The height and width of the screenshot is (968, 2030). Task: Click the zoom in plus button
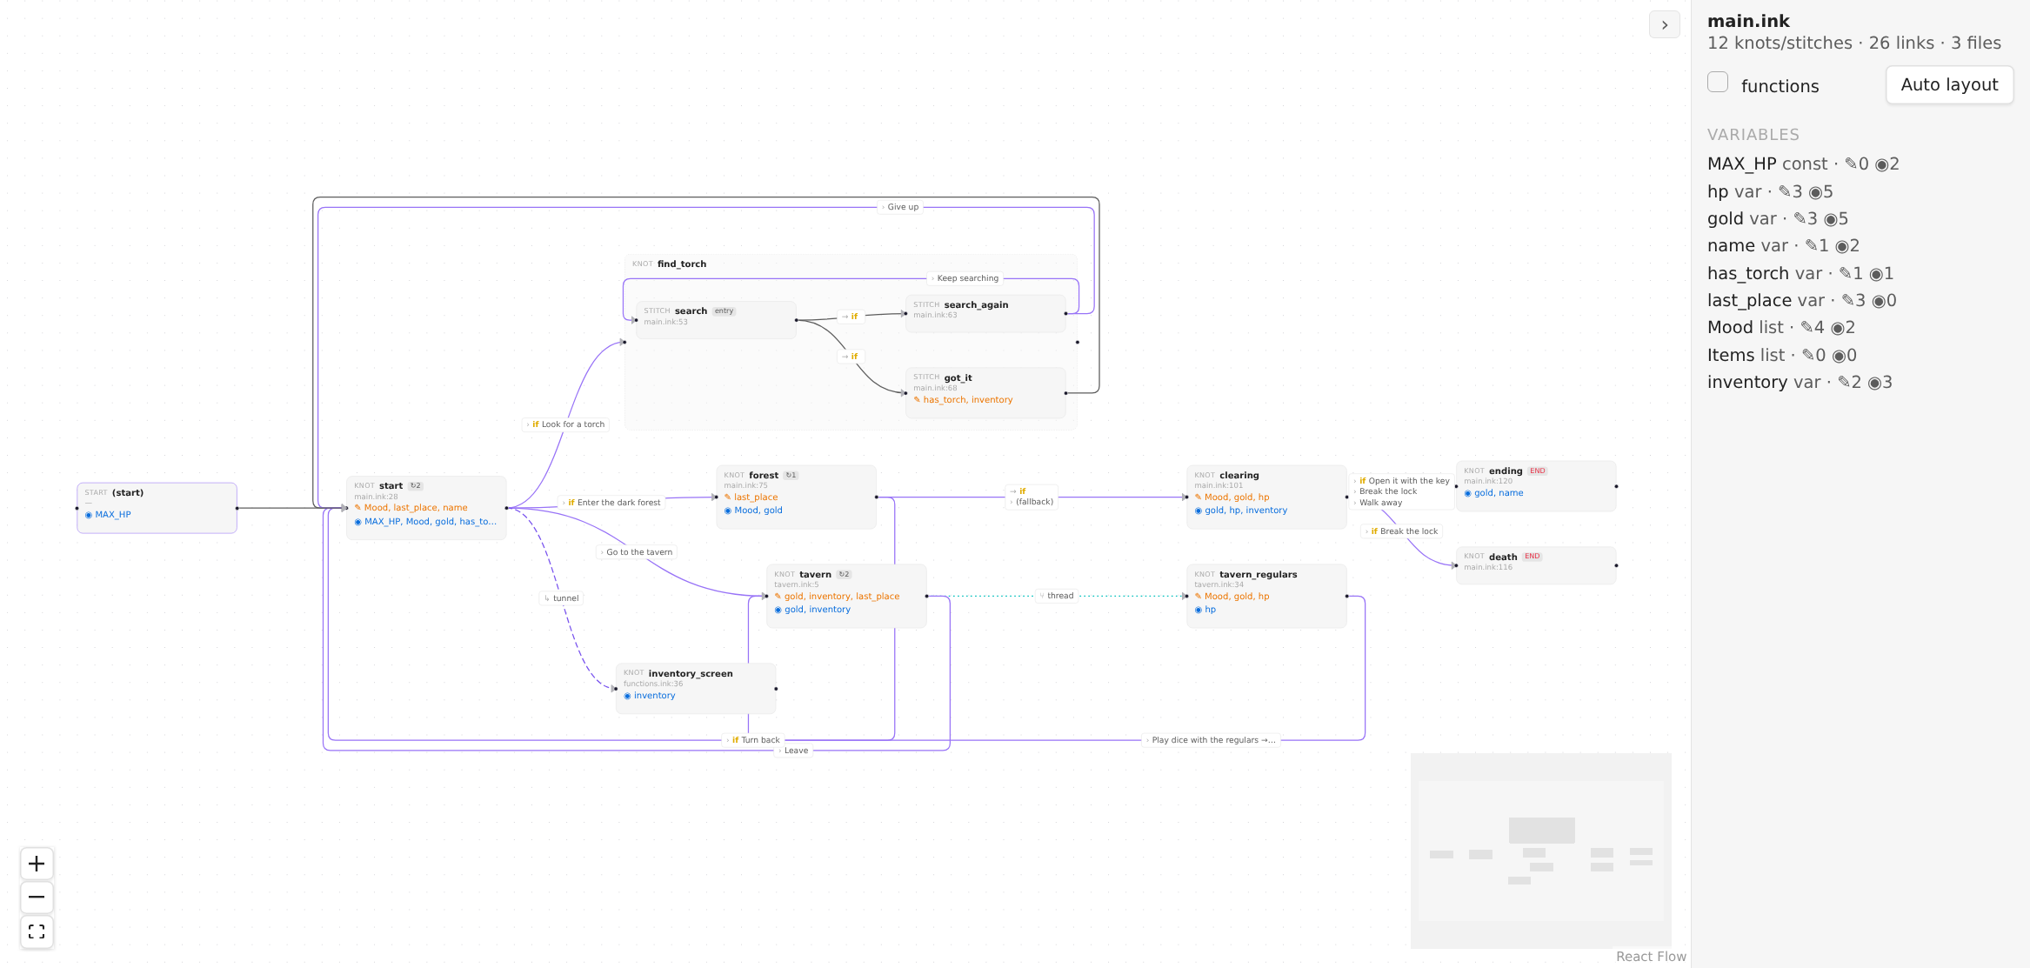(x=37, y=864)
